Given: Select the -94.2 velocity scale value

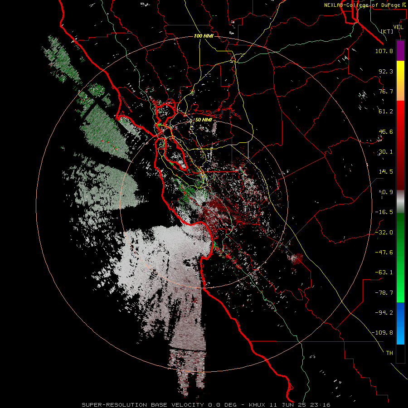Looking at the screenshot, I should click(384, 313).
